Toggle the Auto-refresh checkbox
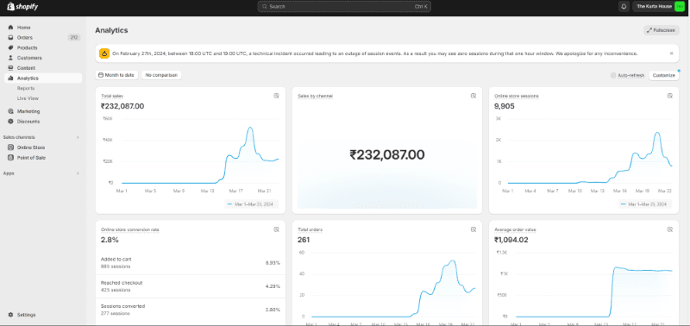The image size is (690, 326). pyautogui.click(x=613, y=75)
